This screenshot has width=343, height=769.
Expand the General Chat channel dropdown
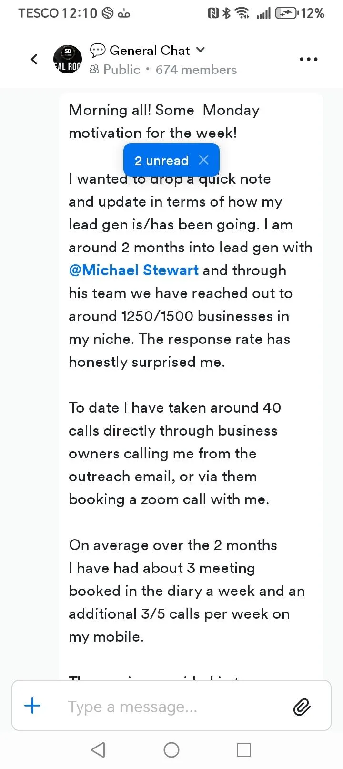(201, 50)
